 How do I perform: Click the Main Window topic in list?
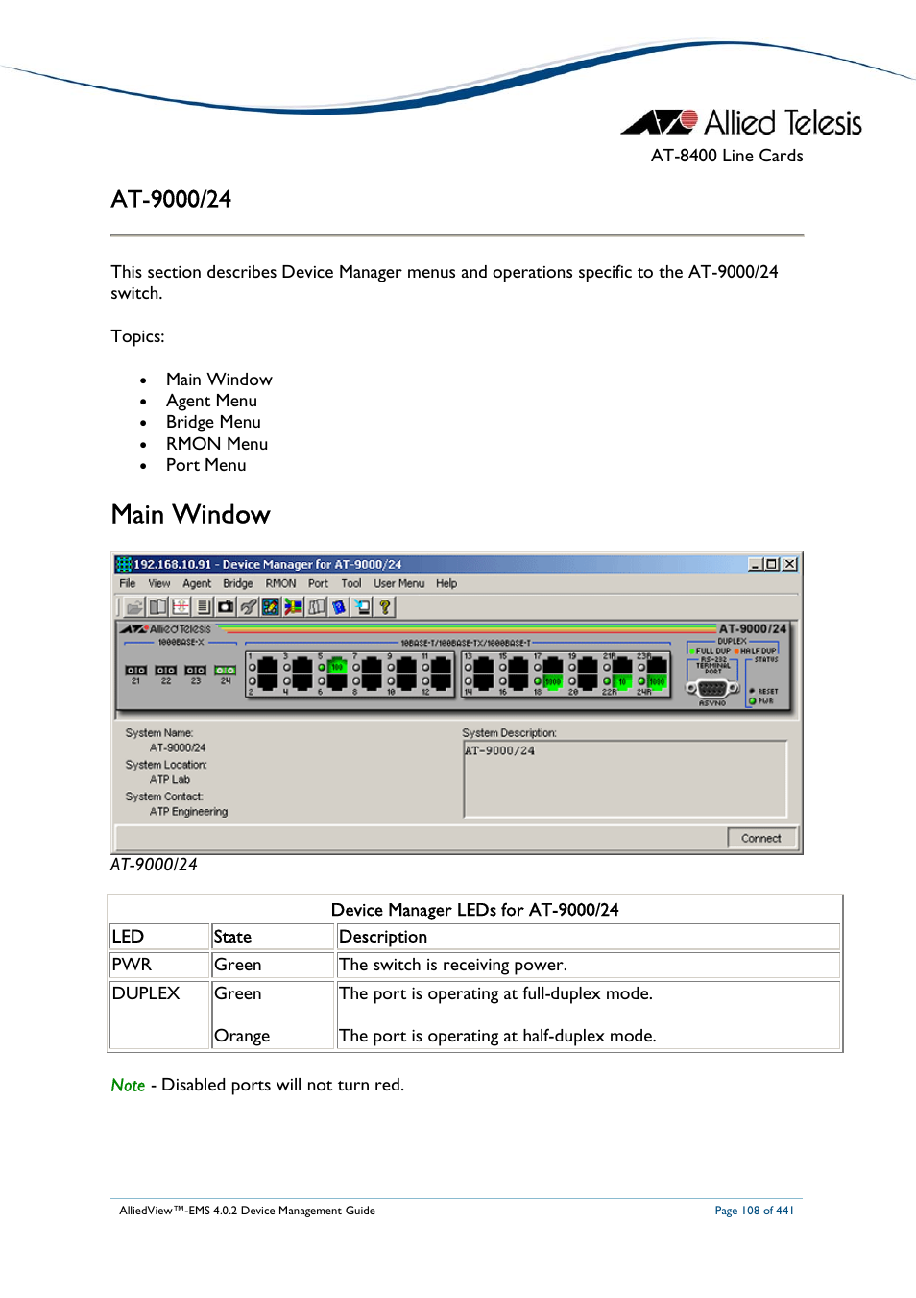(219, 380)
